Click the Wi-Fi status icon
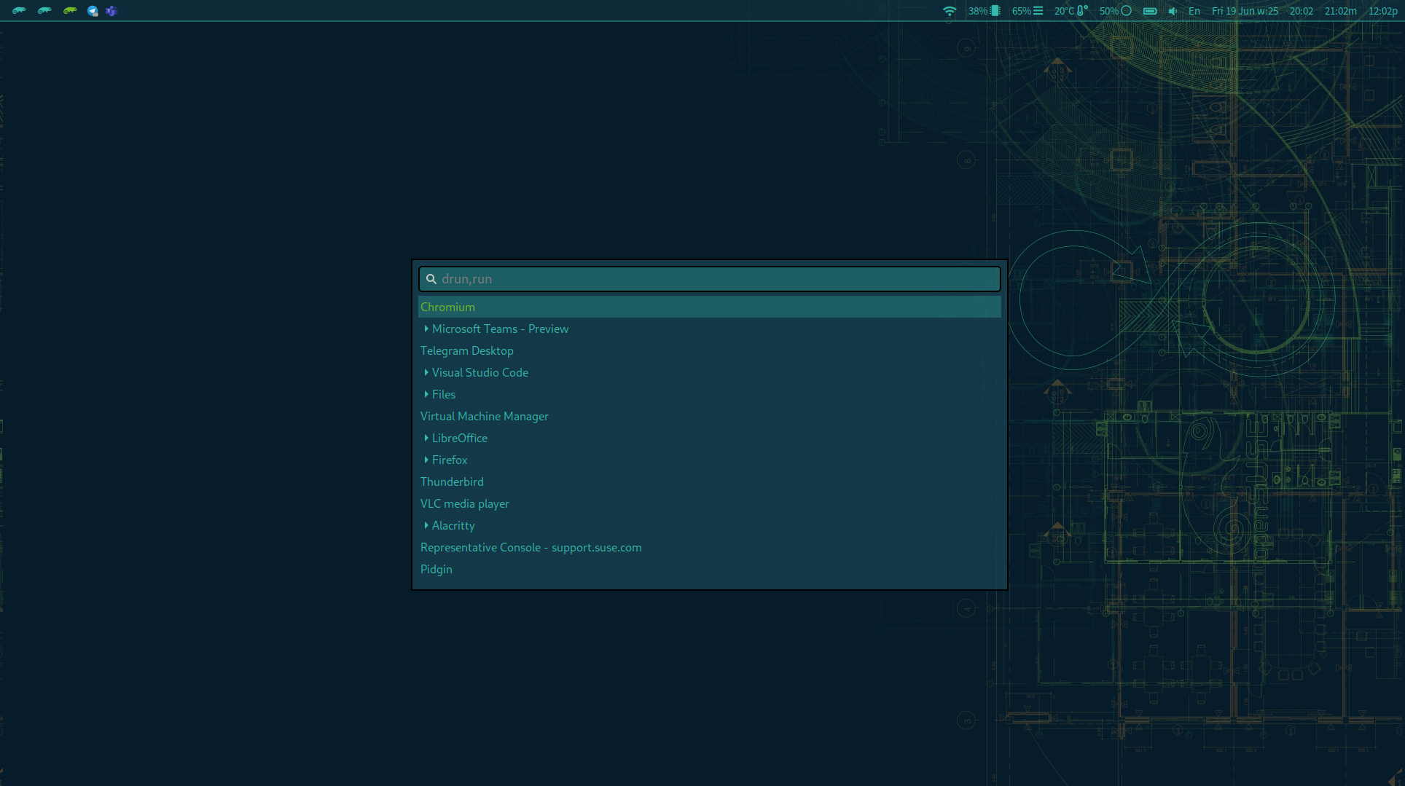Screen dimensions: 1405x786 click(x=949, y=11)
